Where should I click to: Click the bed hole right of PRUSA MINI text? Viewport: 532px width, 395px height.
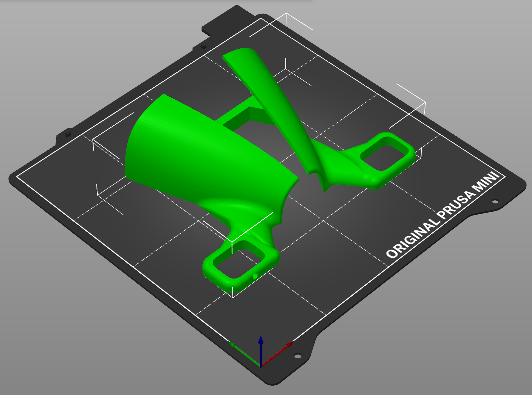(495, 201)
